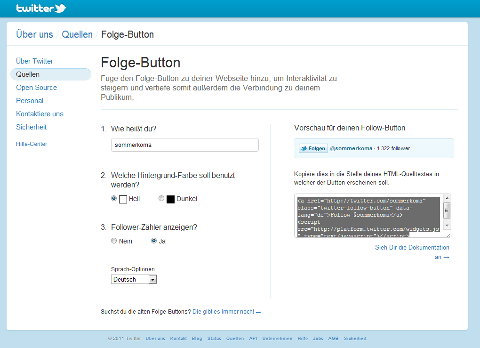Click the code box scrollbar thumb

tap(447, 210)
